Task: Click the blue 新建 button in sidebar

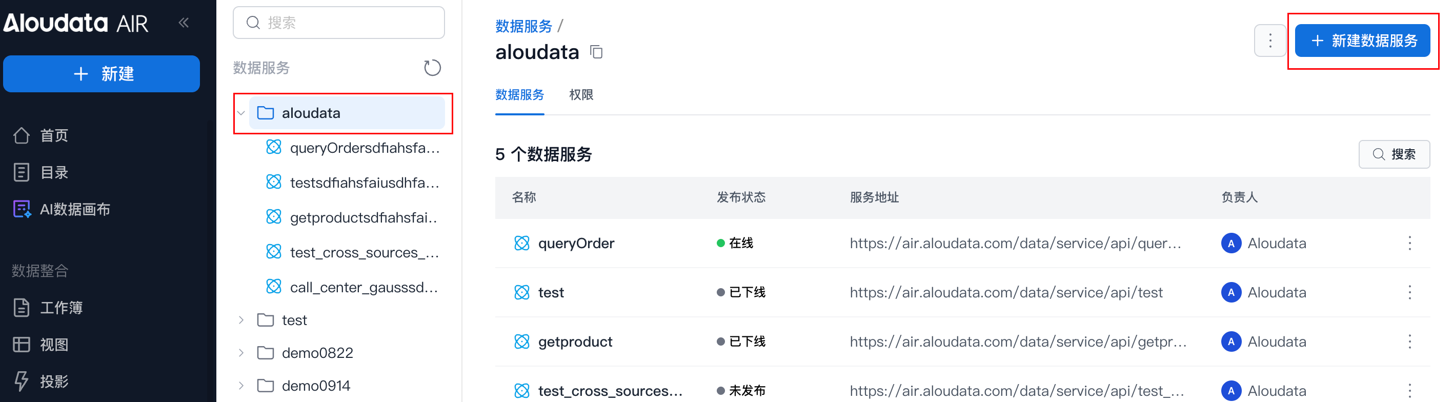Action: (x=102, y=74)
